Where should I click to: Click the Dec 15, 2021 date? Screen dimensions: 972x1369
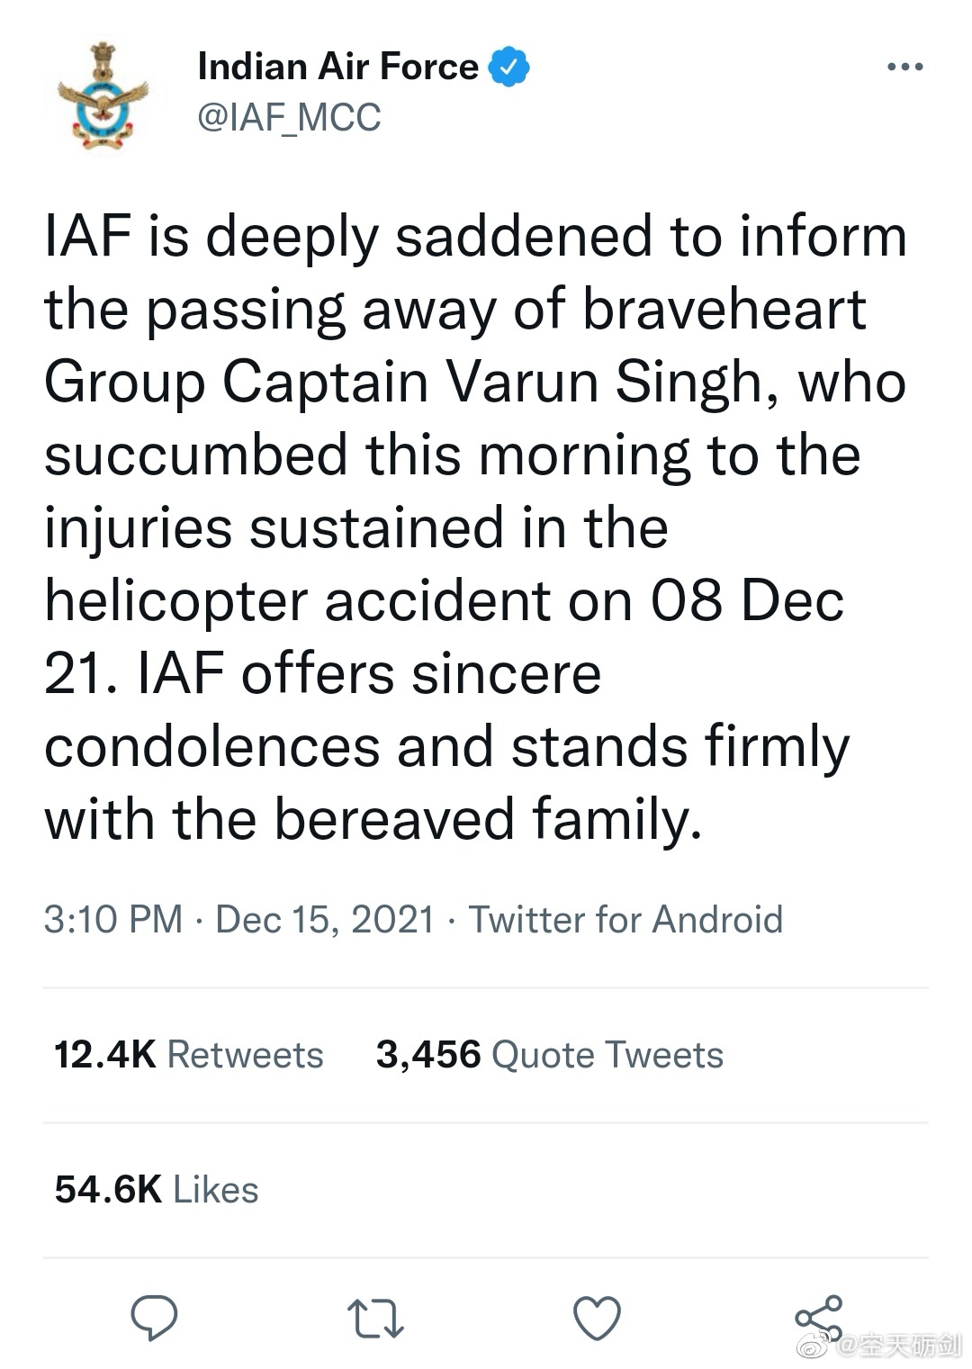325,919
